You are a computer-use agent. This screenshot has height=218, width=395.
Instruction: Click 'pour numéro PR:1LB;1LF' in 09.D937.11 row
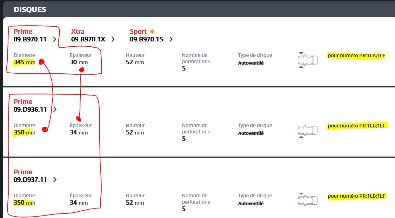[356, 196]
